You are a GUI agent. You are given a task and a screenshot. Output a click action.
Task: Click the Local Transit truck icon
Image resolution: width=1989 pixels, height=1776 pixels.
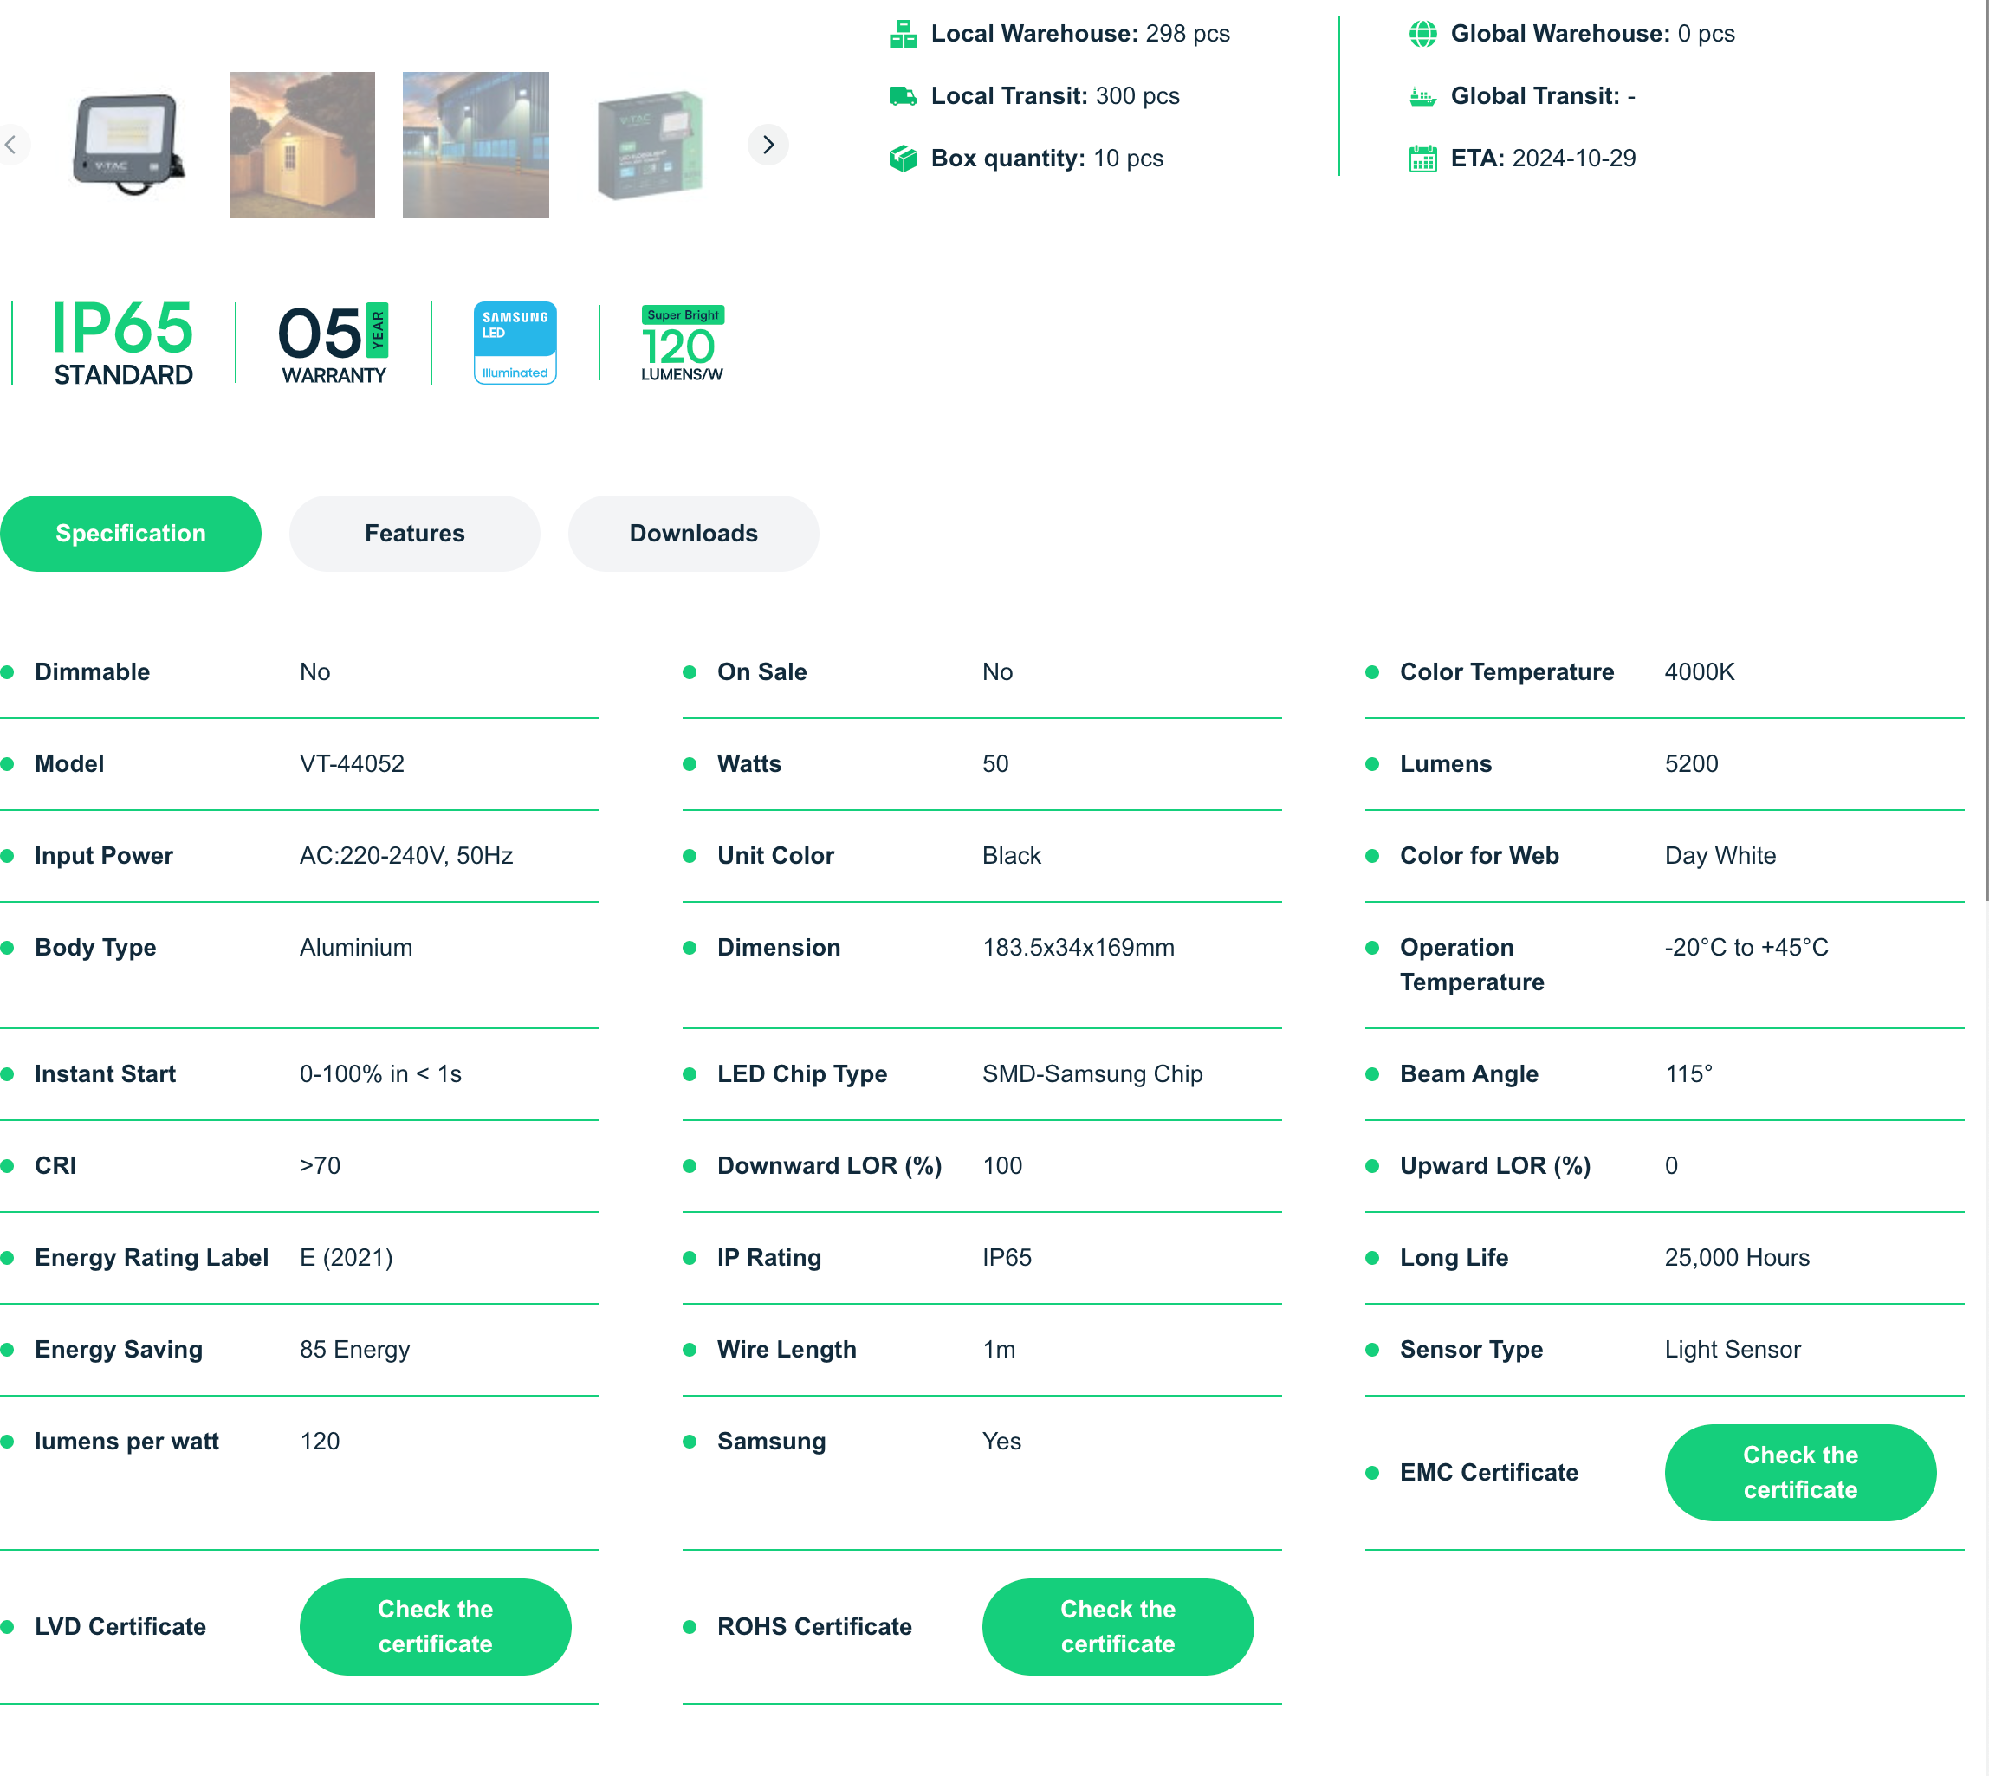point(903,97)
